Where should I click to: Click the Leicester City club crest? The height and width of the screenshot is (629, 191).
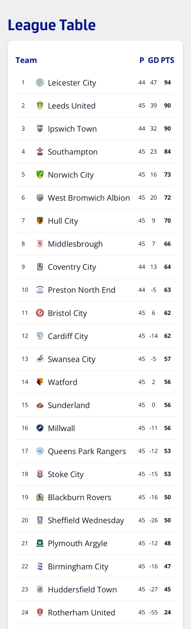click(x=40, y=82)
